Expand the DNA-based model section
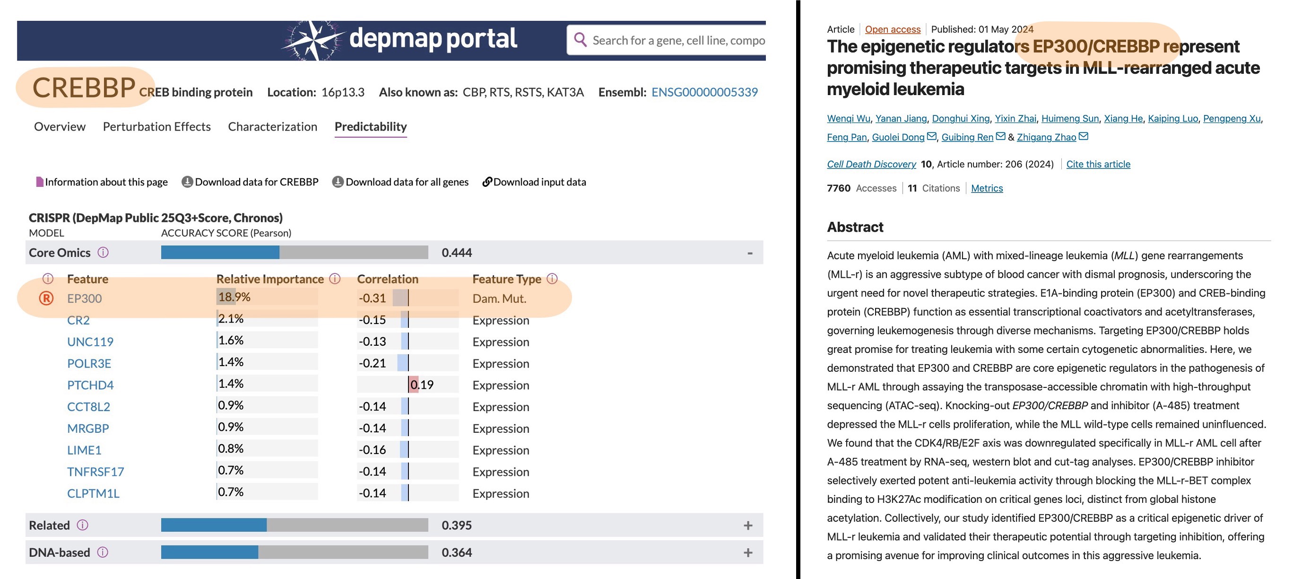Image resolution: width=1302 pixels, height=579 pixels. (x=748, y=553)
